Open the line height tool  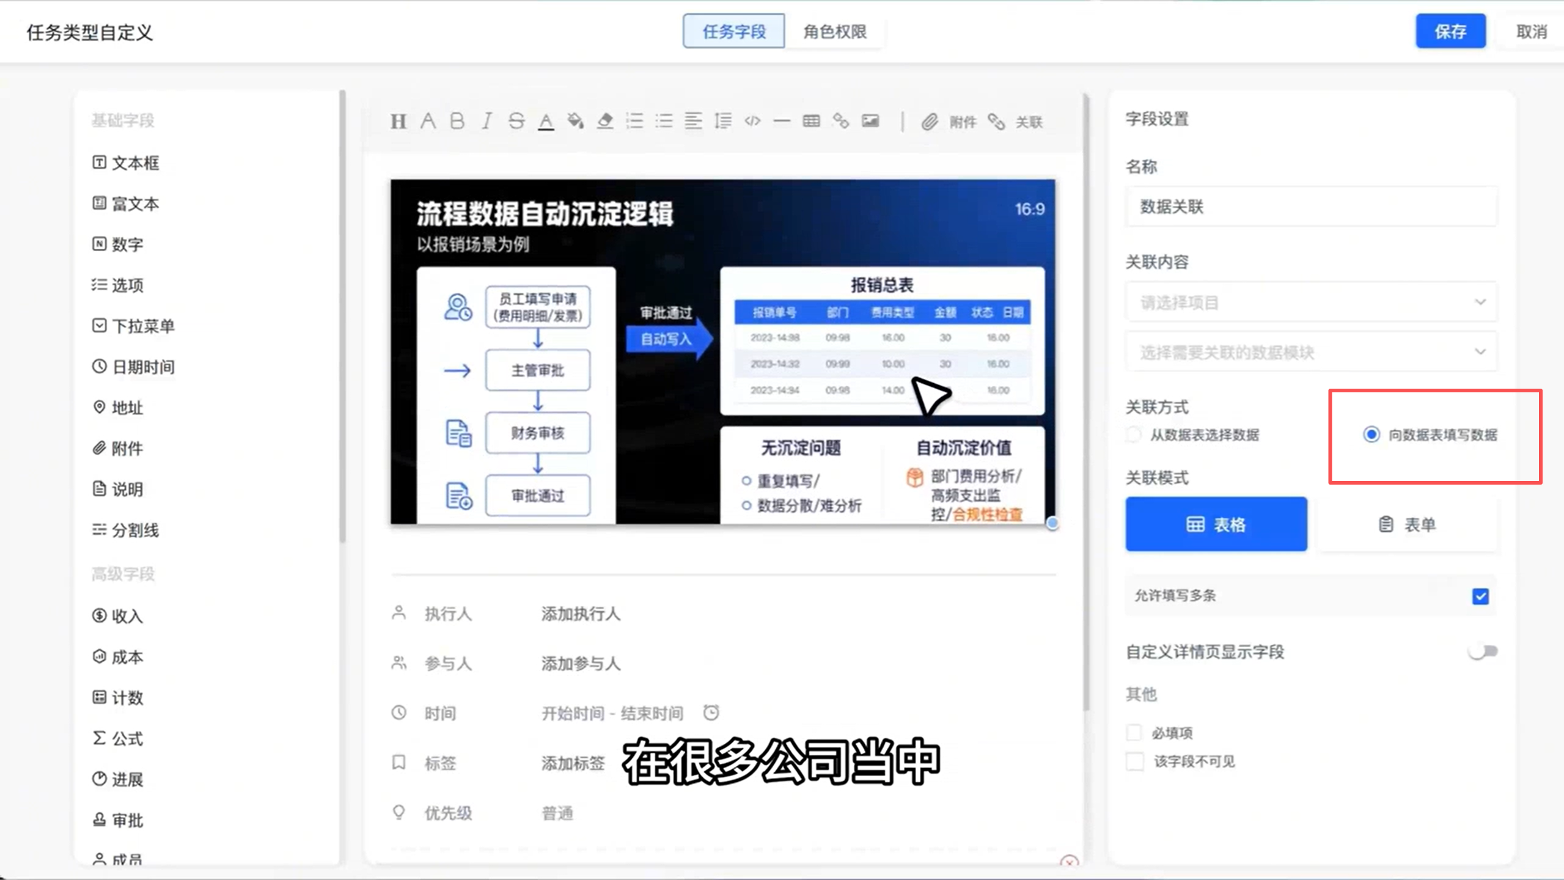point(723,121)
